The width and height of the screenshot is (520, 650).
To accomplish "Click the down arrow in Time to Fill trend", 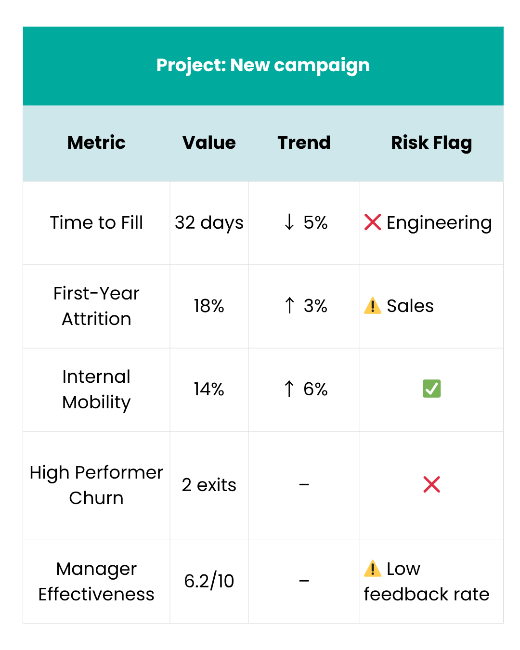I will point(289,222).
